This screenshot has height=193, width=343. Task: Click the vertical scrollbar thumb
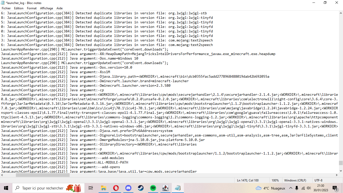tap(341, 163)
